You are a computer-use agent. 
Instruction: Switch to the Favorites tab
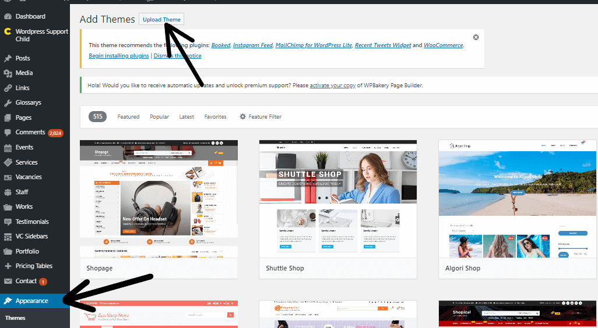(x=215, y=117)
